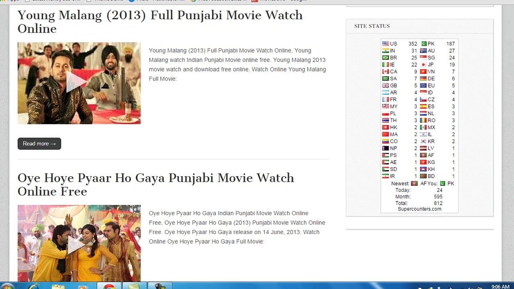514x289 pixels.
Task: Click the Bangladesh flag beside BD
Action: 423,176
